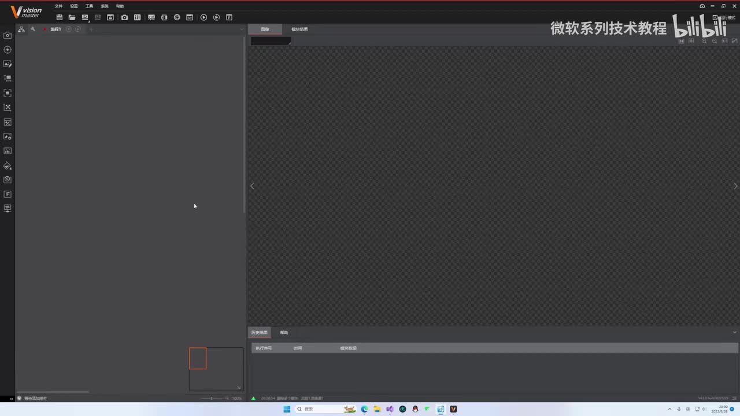Open the logic IF tools in sidebar
The height and width of the screenshot is (416, 740).
coord(8,194)
